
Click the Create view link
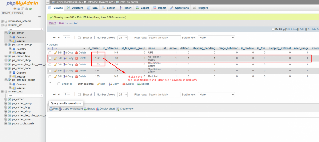(127, 109)
